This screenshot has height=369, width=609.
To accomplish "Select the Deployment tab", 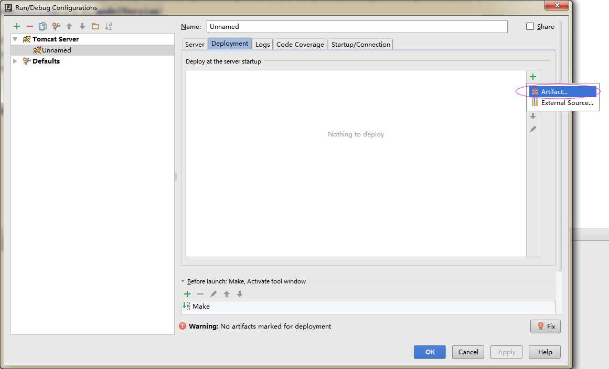I will click(230, 44).
